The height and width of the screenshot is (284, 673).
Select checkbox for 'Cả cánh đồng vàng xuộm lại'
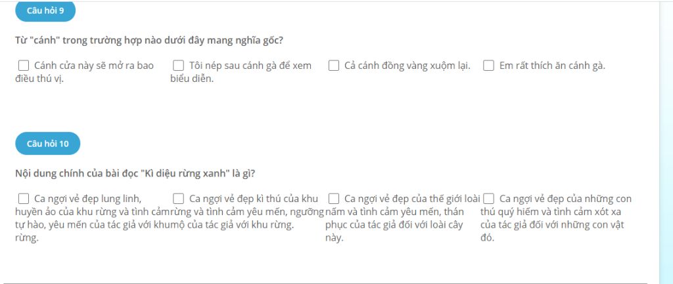coord(334,66)
